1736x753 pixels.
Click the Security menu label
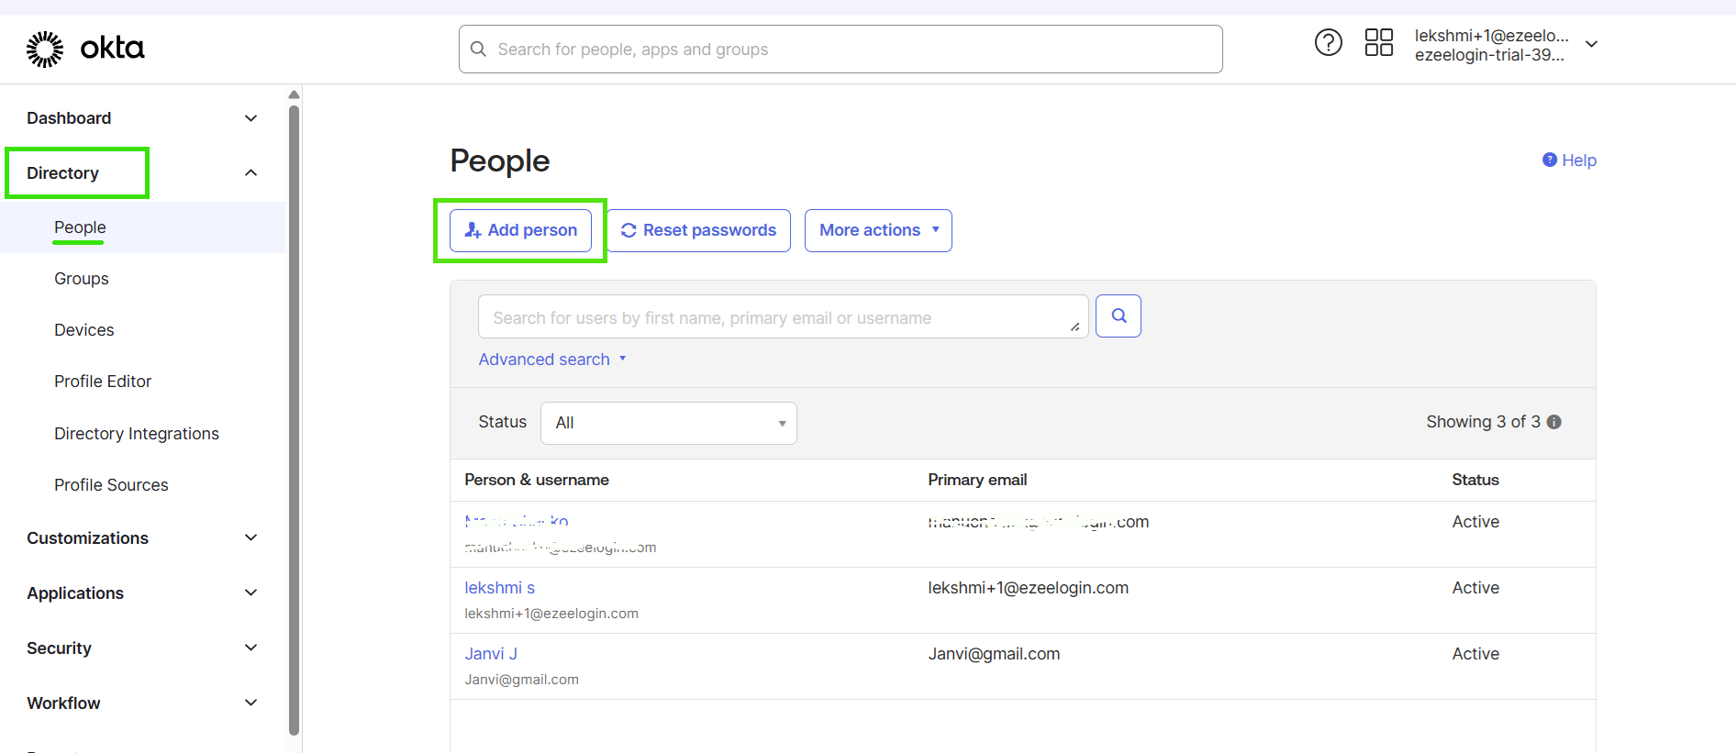[59, 648]
